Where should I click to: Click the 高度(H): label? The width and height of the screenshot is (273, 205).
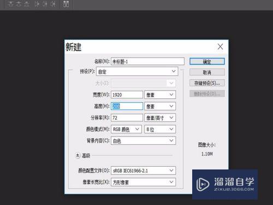102,106
